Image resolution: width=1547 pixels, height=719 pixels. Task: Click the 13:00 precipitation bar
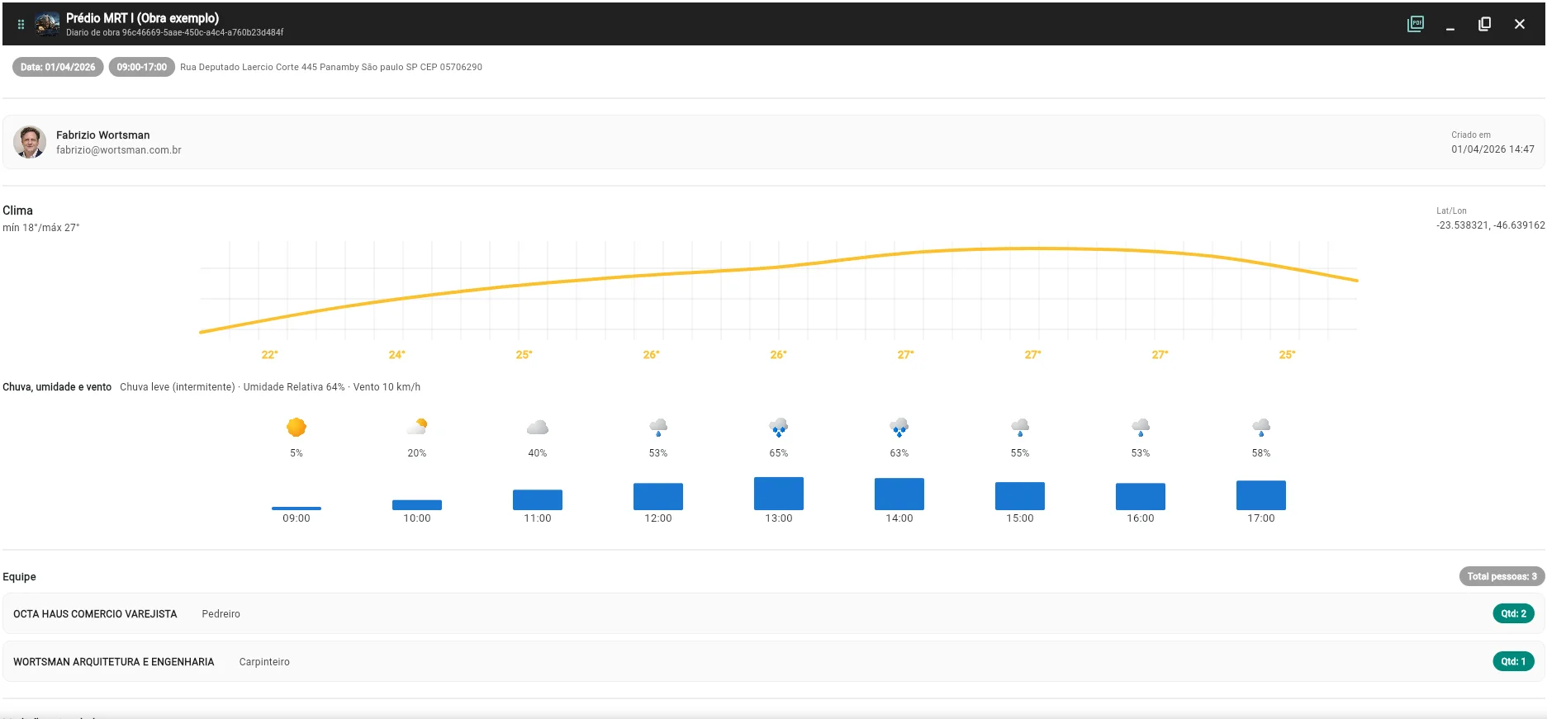click(x=779, y=494)
